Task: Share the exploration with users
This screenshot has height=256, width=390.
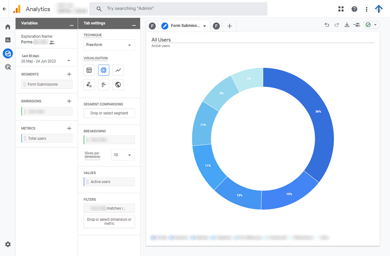Action: tap(357, 25)
